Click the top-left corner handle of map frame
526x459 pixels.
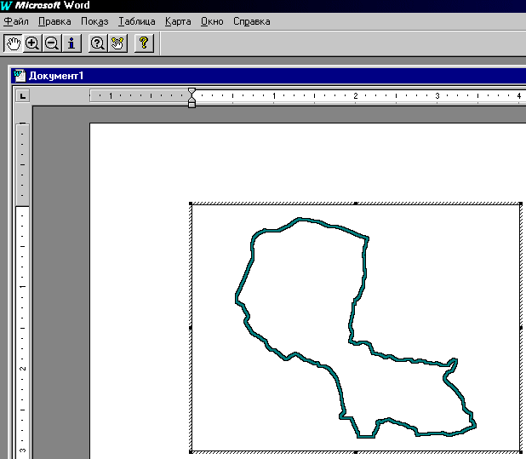[x=191, y=204]
